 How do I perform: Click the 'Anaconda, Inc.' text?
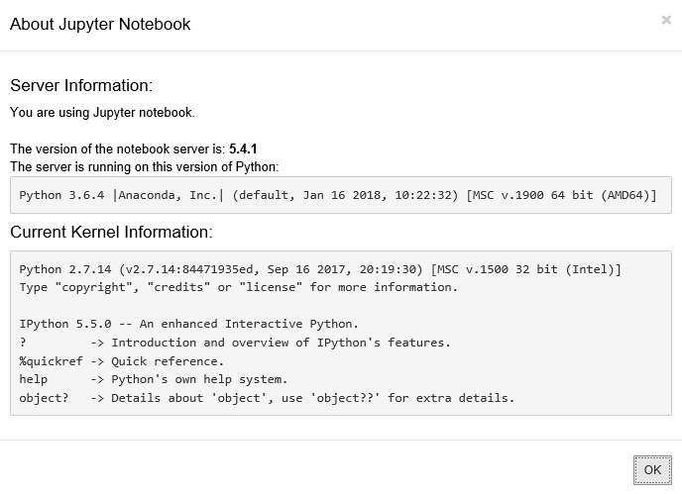coord(168,195)
